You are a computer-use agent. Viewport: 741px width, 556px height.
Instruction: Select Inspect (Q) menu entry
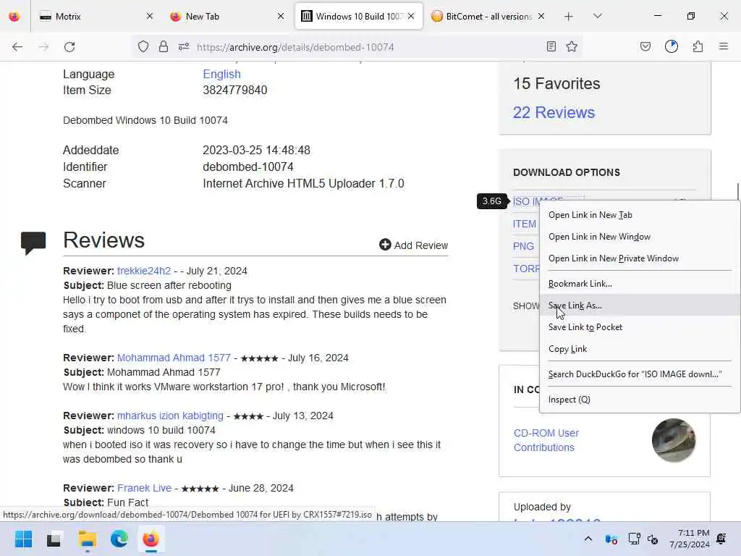click(x=640, y=400)
